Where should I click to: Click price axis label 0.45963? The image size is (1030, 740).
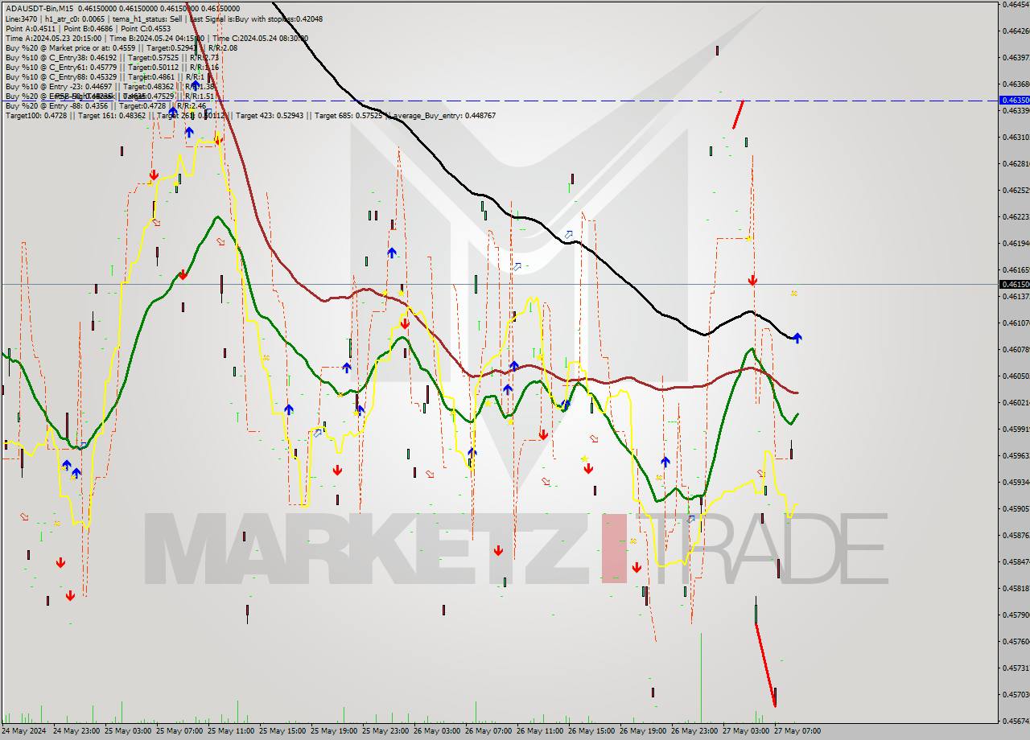click(1015, 455)
